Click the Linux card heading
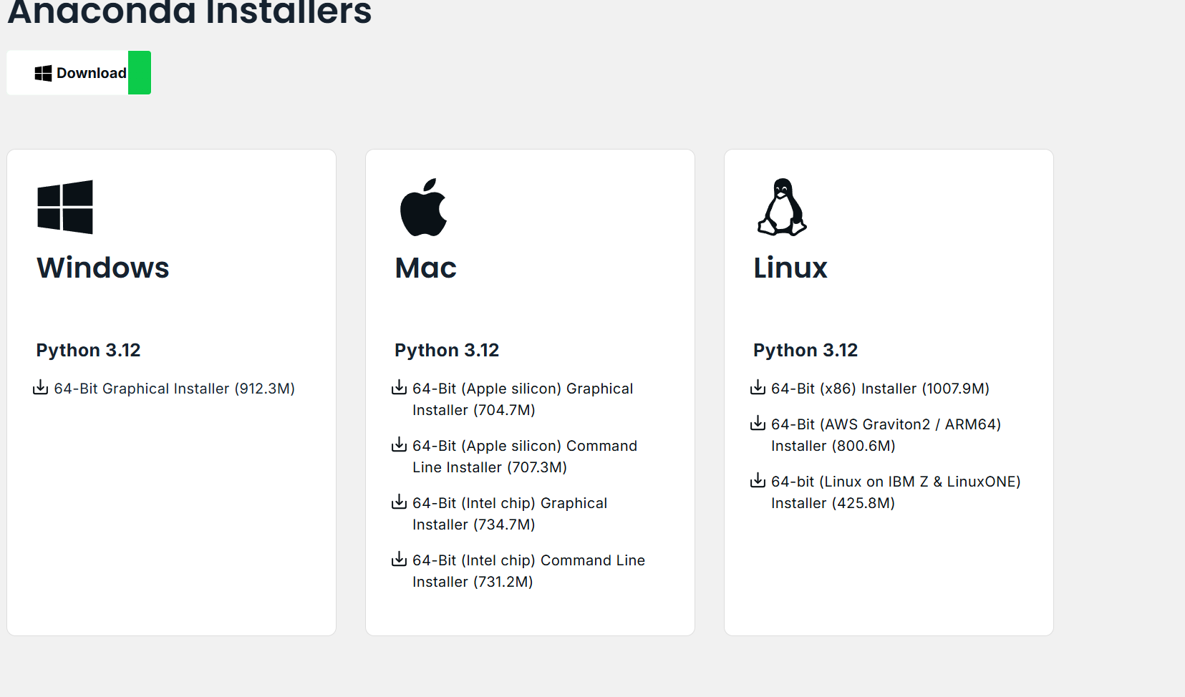Image resolution: width=1185 pixels, height=697 pixels. 790,268
